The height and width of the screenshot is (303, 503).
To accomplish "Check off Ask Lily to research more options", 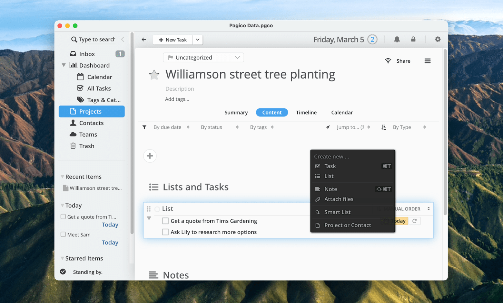I will click(x=165, y=232).
